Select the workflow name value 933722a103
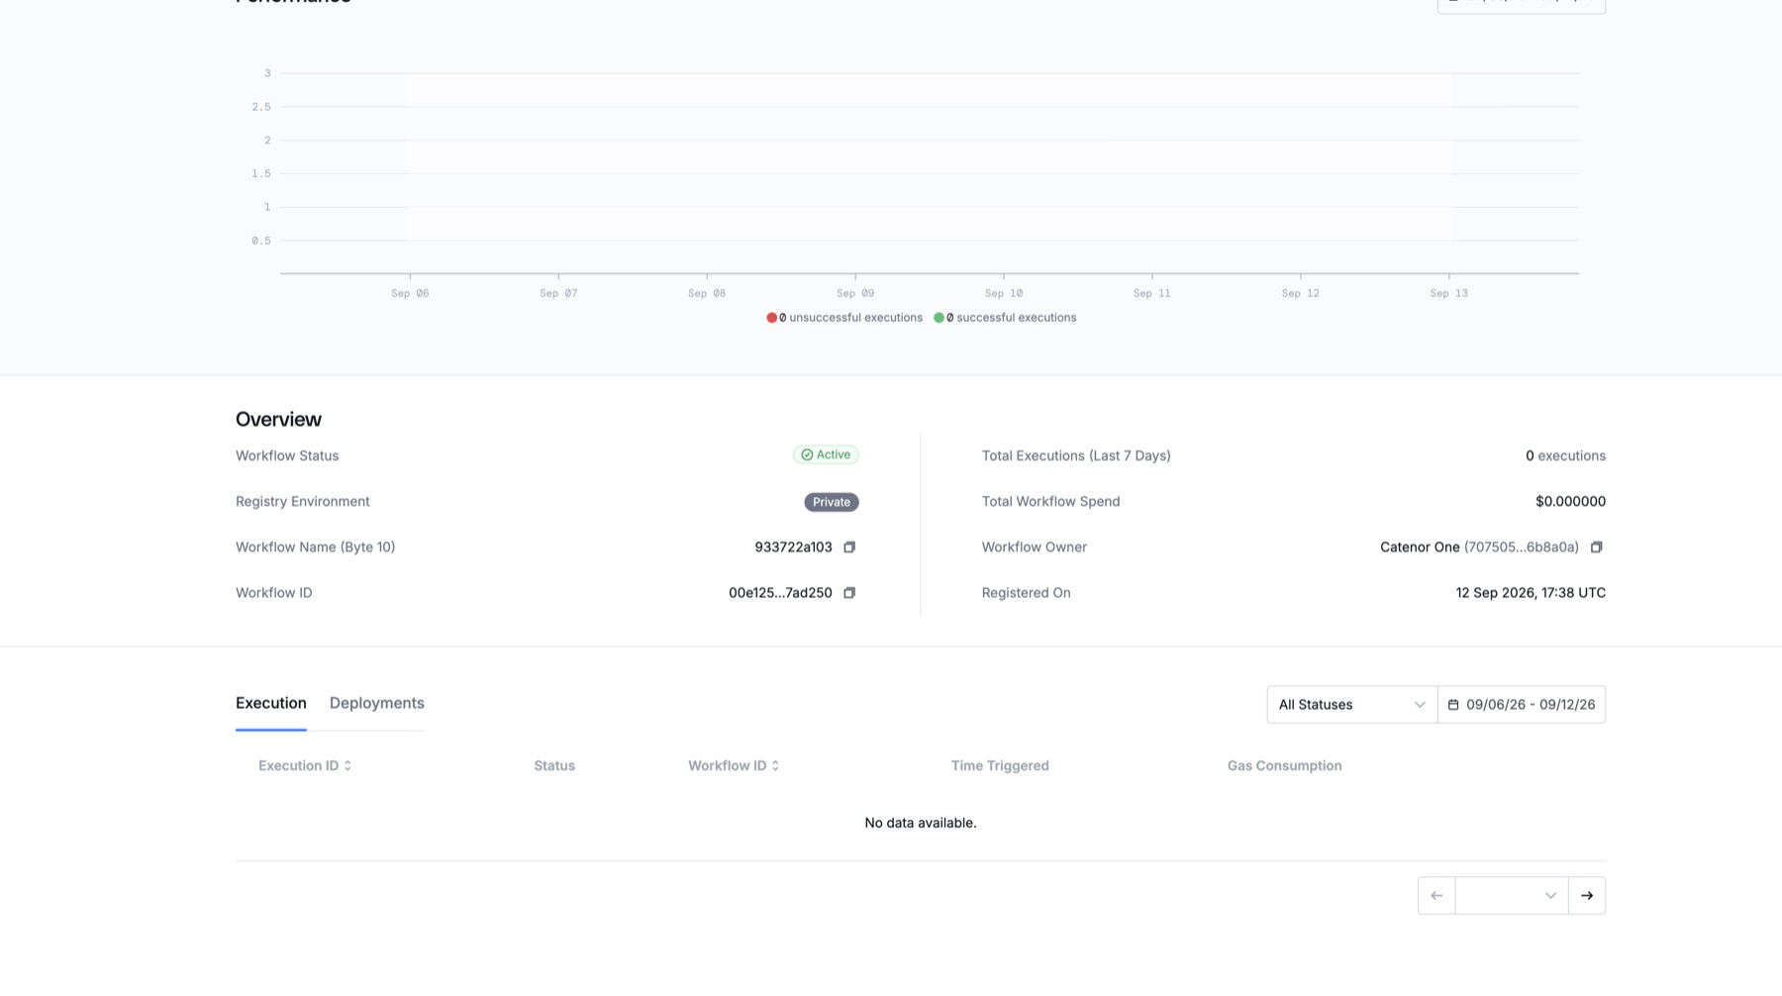 (x=794, y=548)
